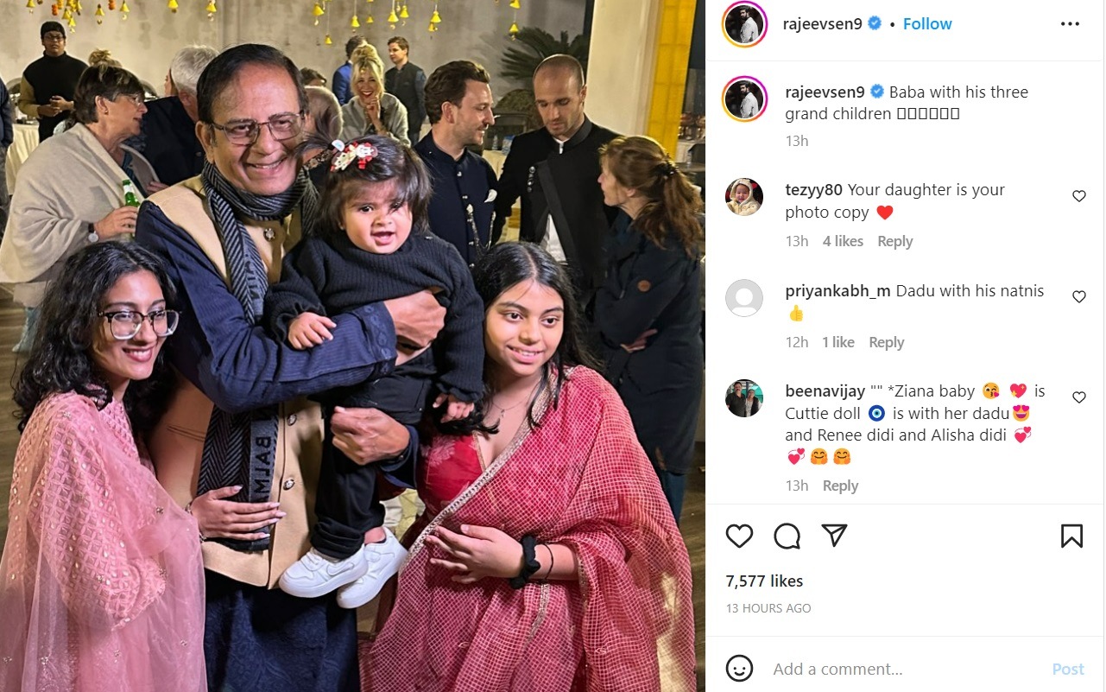The width and height of the screenshot is (1106, 692).
Task: Reply to tezyy80's comment
Action: pyautogui.click(x=894, y=241)
